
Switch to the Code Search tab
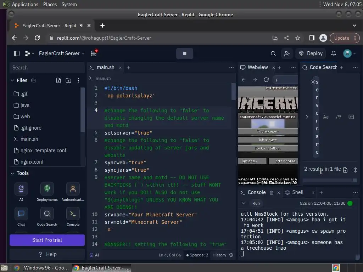[319, 67]
